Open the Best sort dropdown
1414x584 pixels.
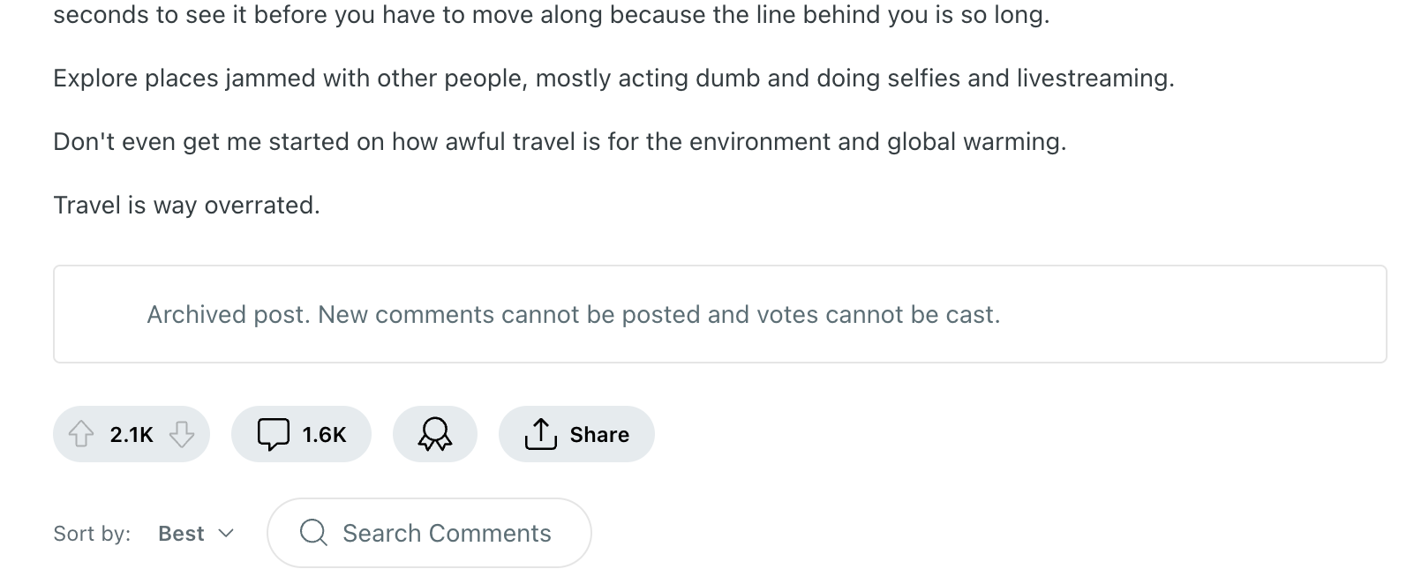click(182, 534)
